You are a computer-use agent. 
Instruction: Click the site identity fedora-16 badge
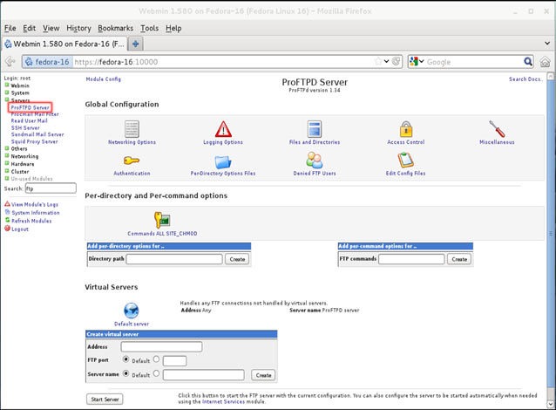[x=48, y=62]
